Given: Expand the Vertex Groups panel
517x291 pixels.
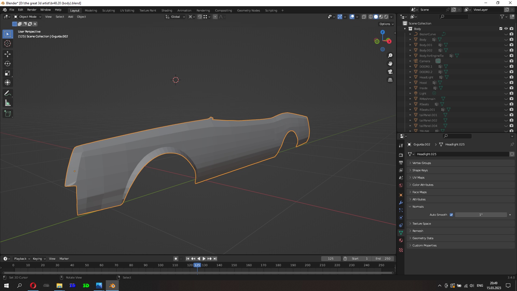Looking at the screenshot, I should pyautogui.click(x=421, y=163).
